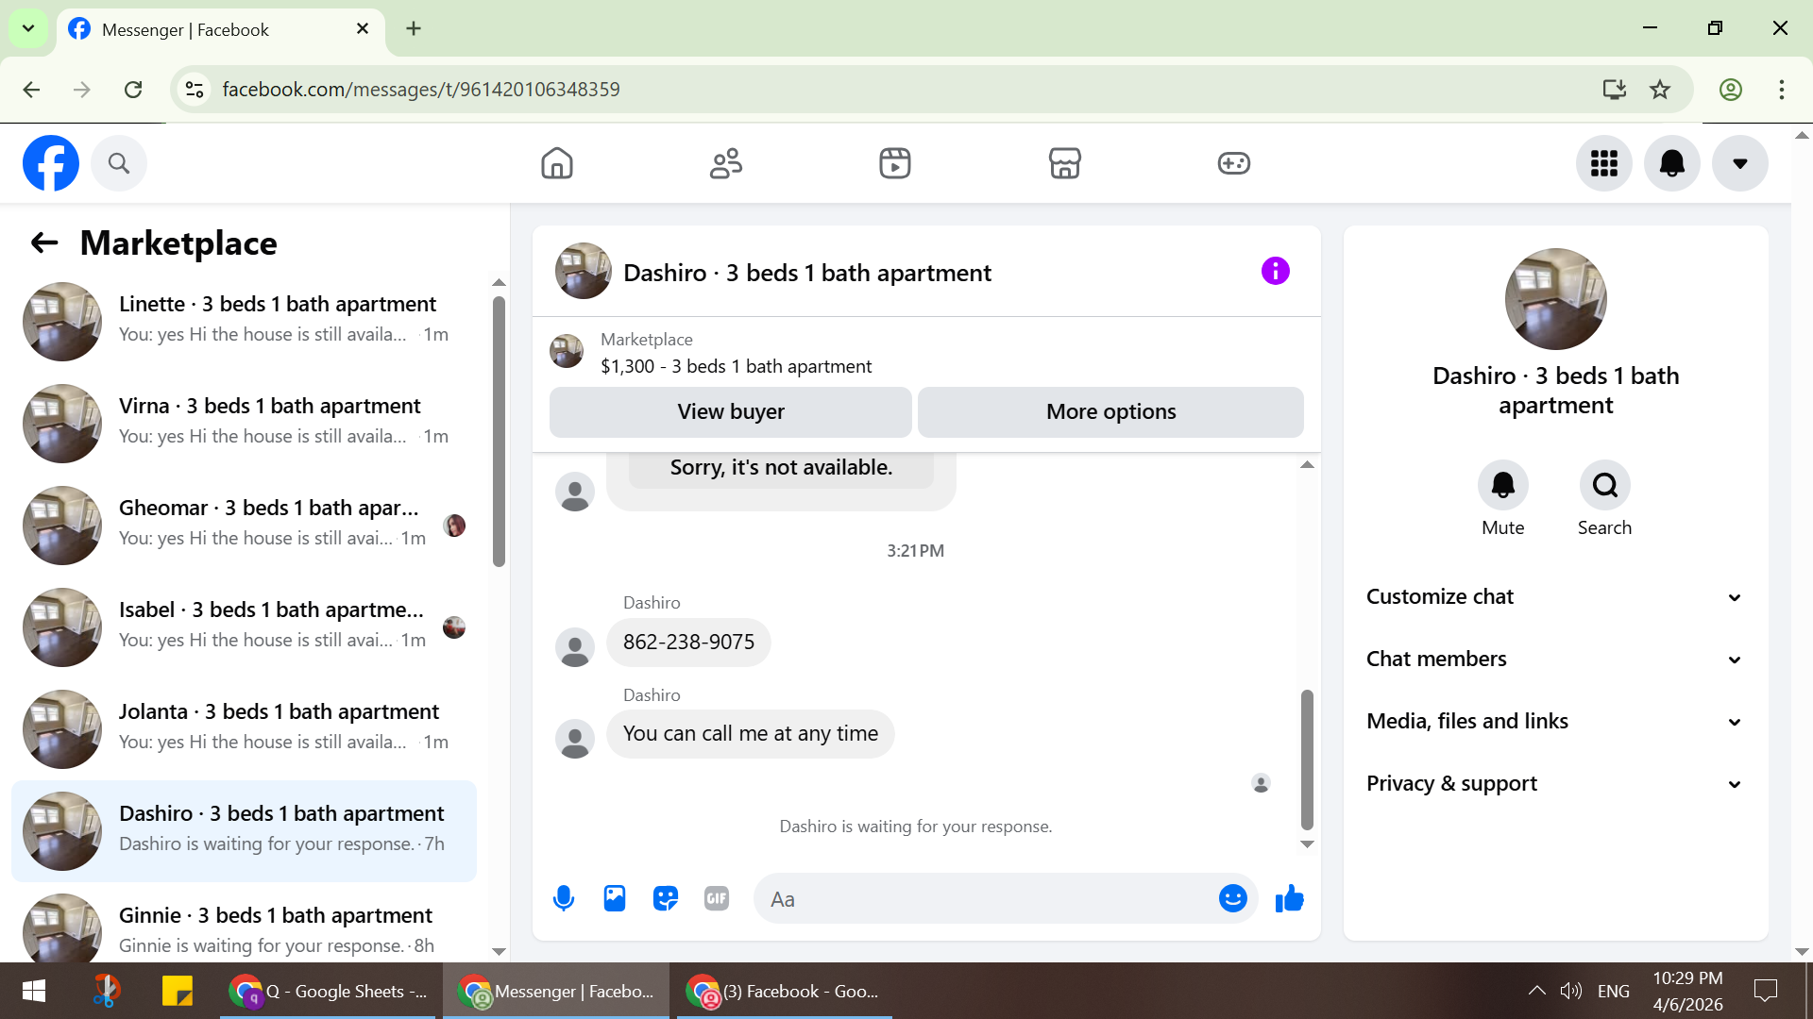Switch to (3) Facebook taskbar window
This screenshot has height=1019, width=1813.
(784, 991)
